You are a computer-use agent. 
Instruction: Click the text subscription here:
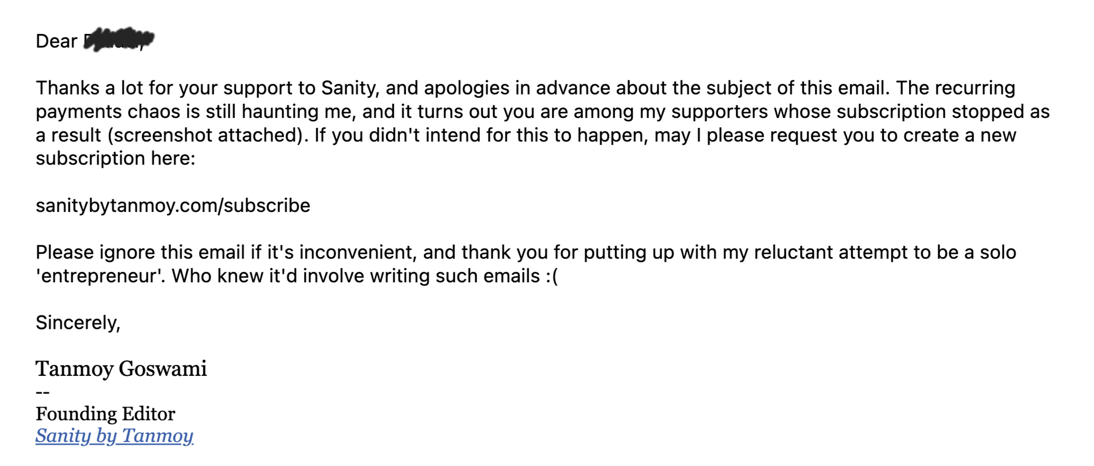(x=115, y=158)
